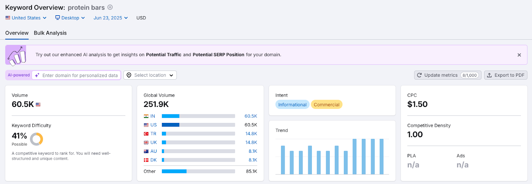Click the AI chart illustration in banner
Viewport: 532px width, 184px height.
[17, 55]
